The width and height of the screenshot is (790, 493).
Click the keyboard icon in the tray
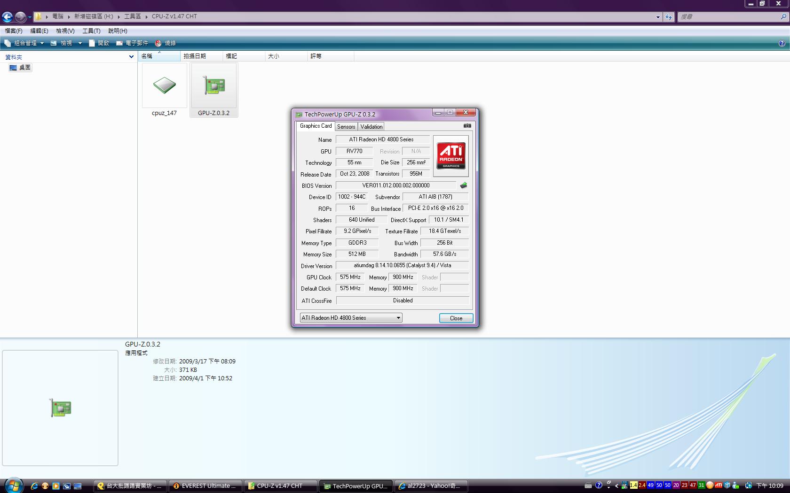coord(588,486)
